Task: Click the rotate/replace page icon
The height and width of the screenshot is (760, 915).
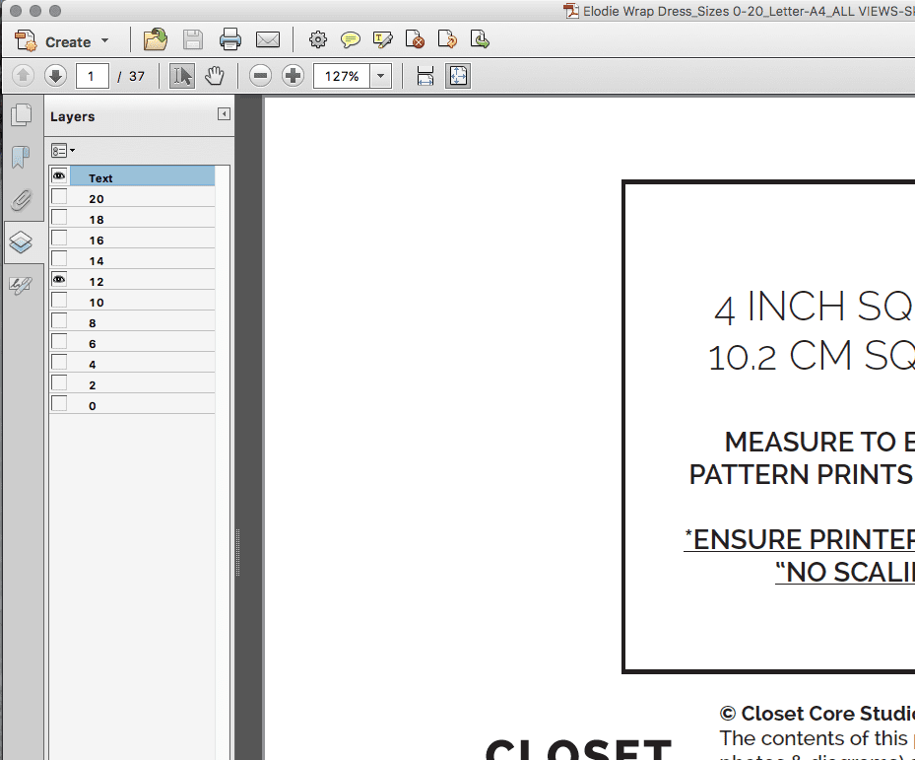Action: (447, 39)
